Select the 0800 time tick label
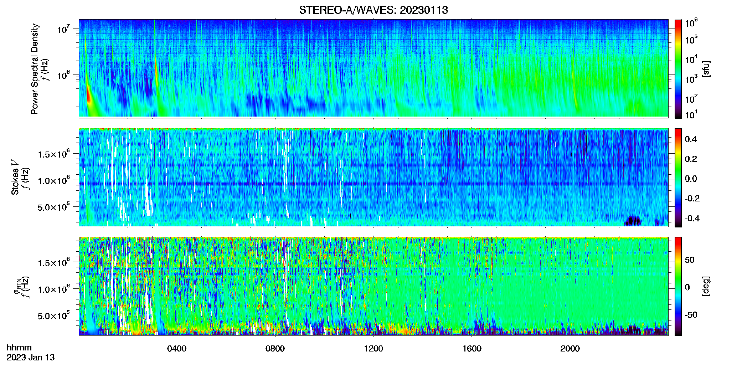The height and width of the screenshot is (385, 747). coord(275,349)
